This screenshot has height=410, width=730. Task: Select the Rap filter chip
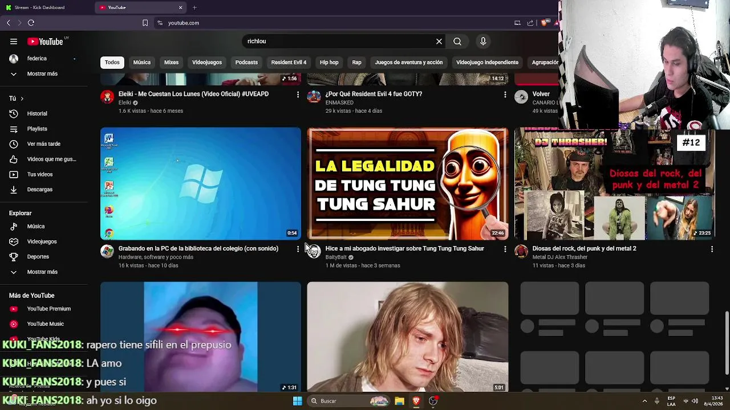[357, 62]
